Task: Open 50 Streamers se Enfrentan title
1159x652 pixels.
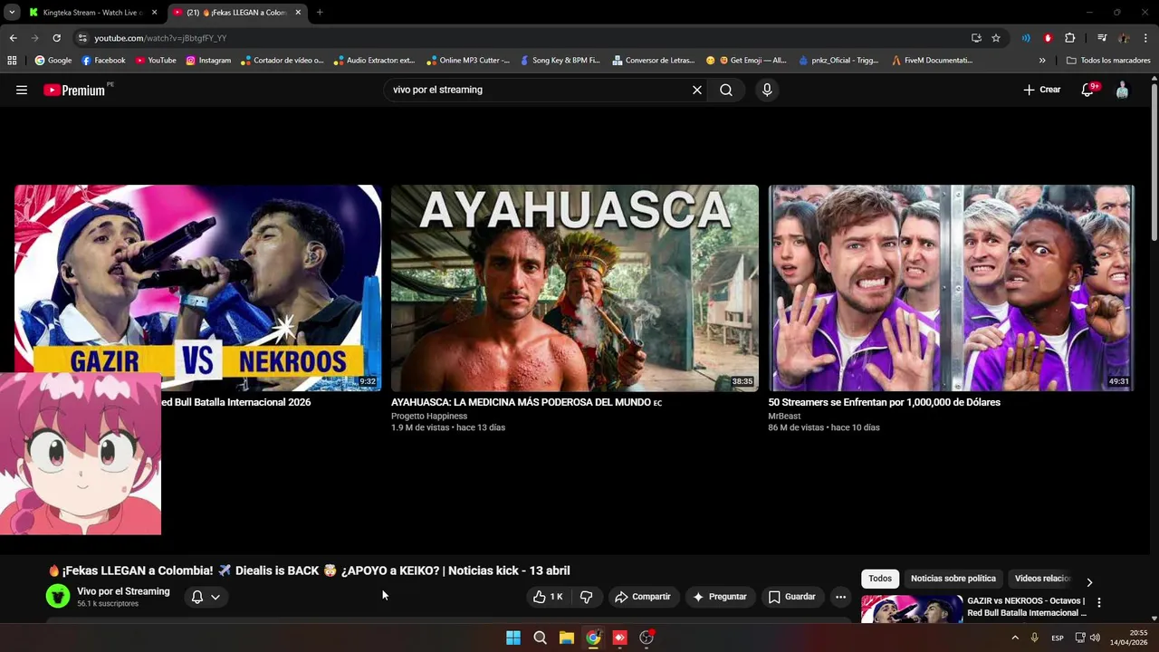Action: [885, 402]
